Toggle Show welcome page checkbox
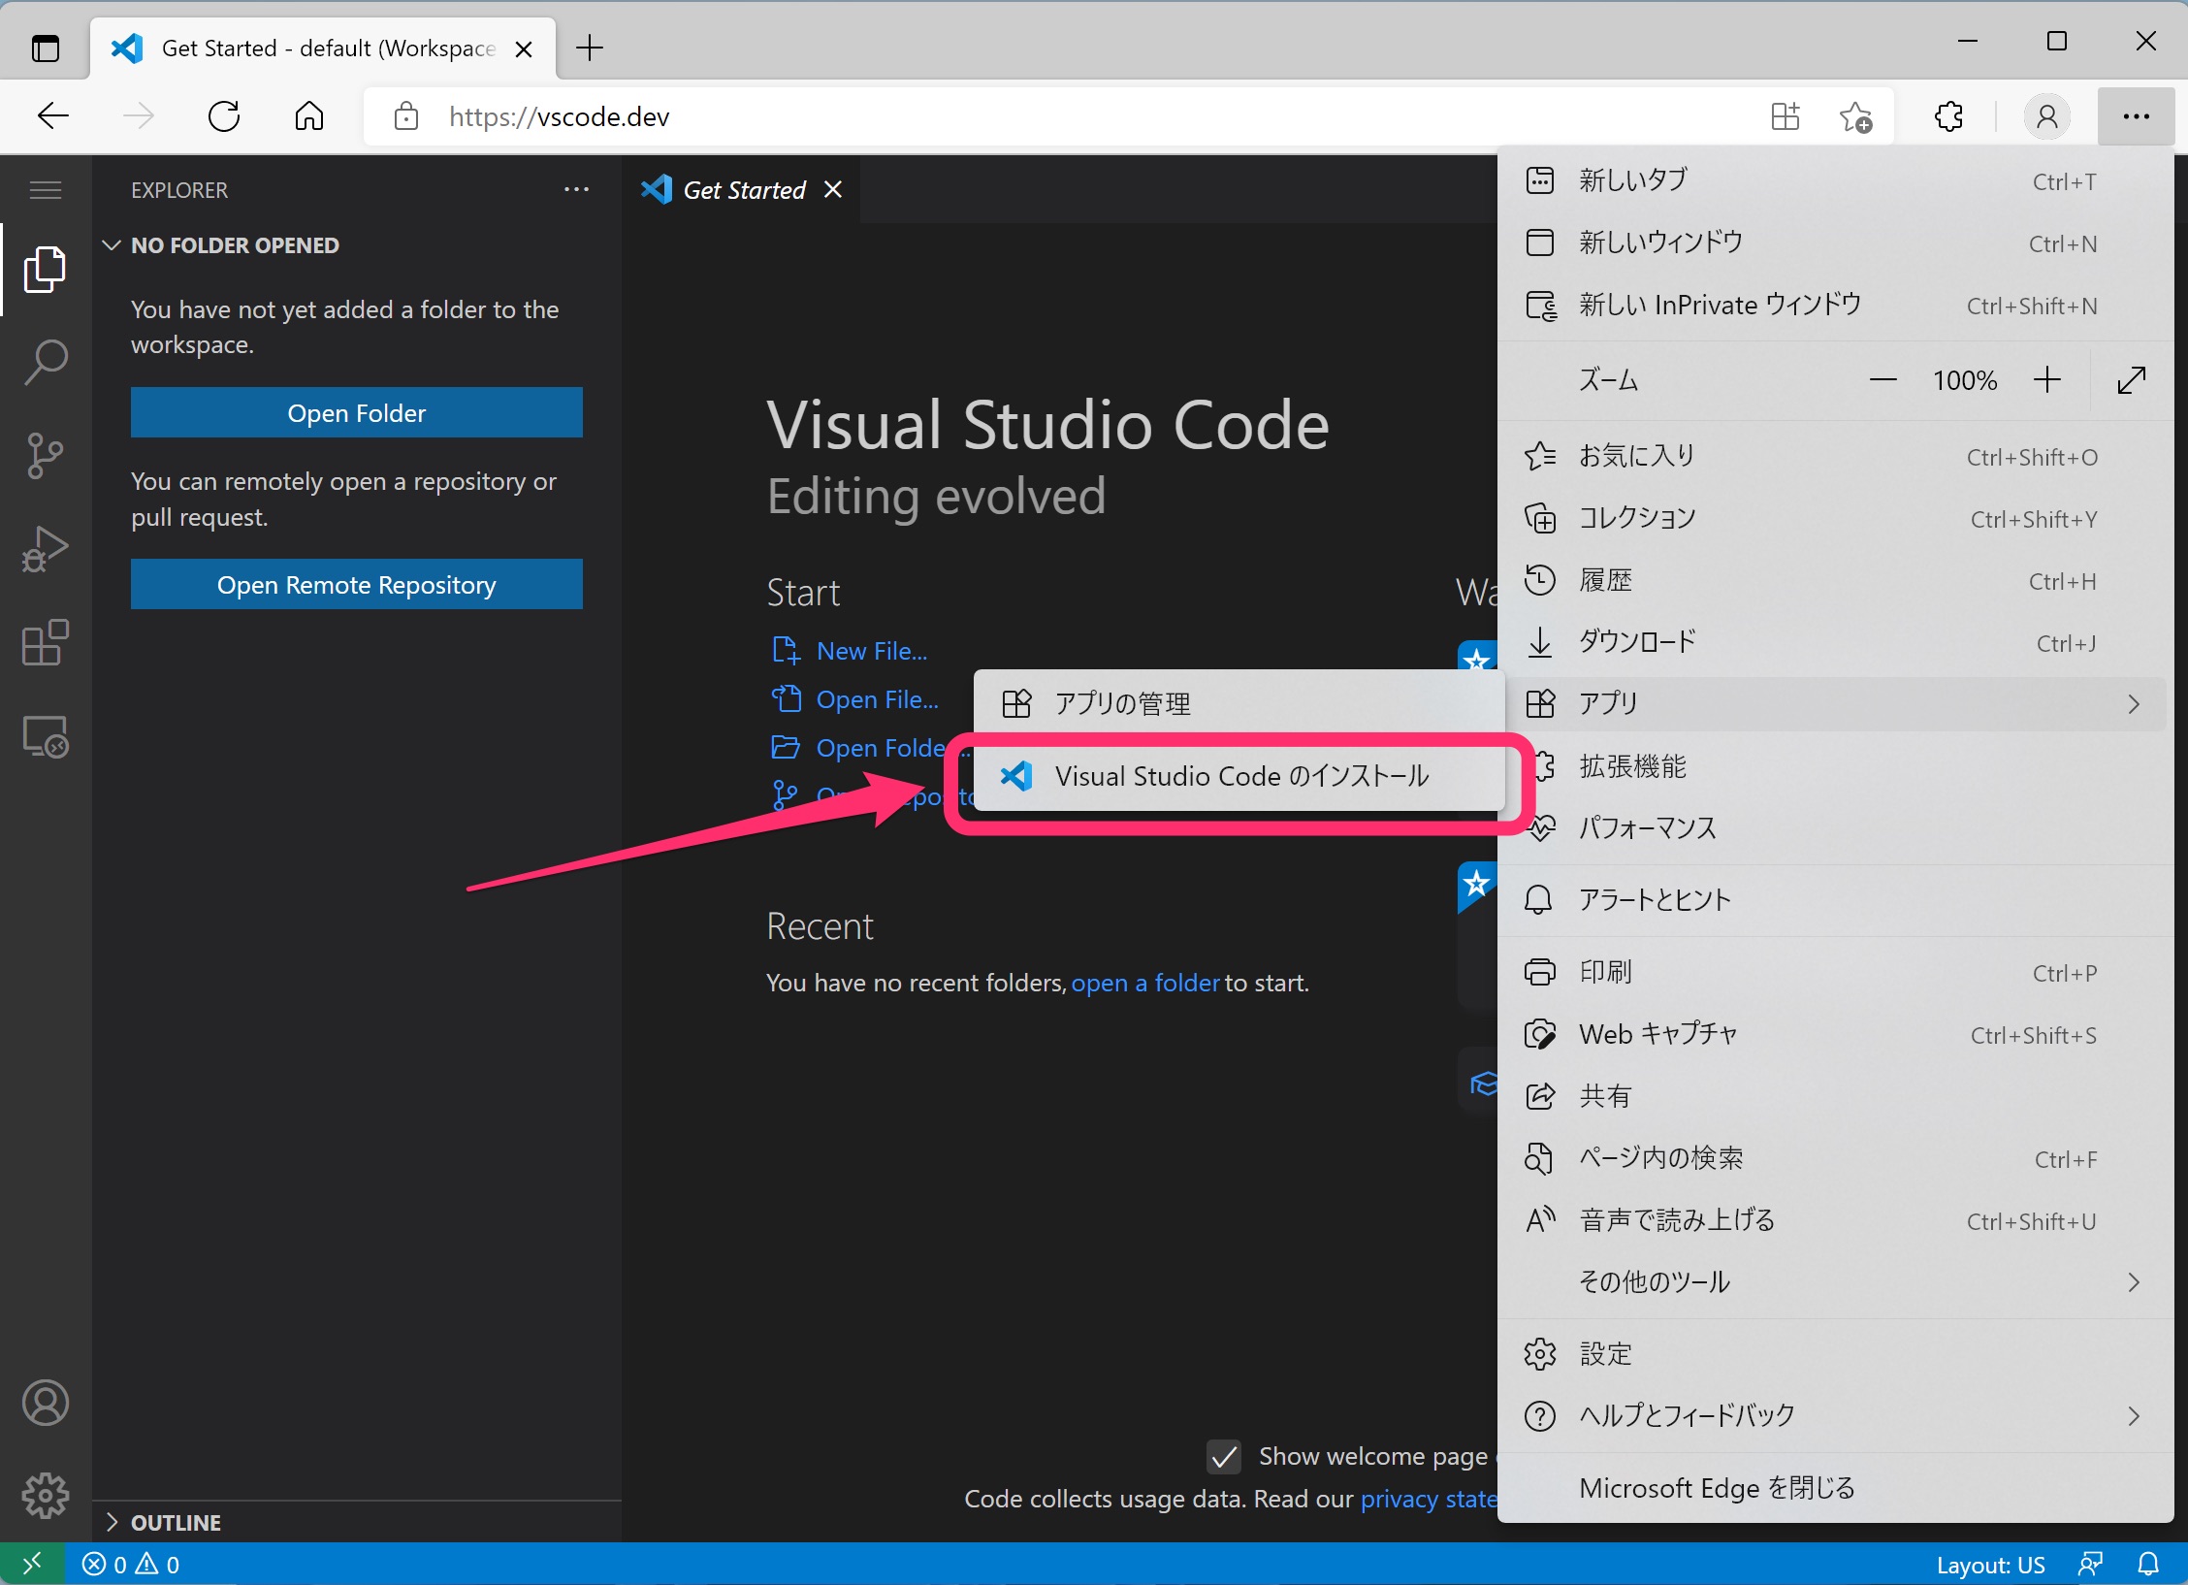This screenshot has width=2188, height=1585. pyautogui.click(x=1224, y=1456)
